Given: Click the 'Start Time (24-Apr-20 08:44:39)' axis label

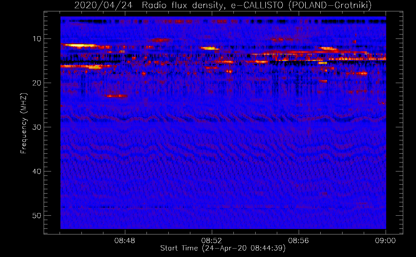Looking at the screenshot, I should (x=223, y=248).
